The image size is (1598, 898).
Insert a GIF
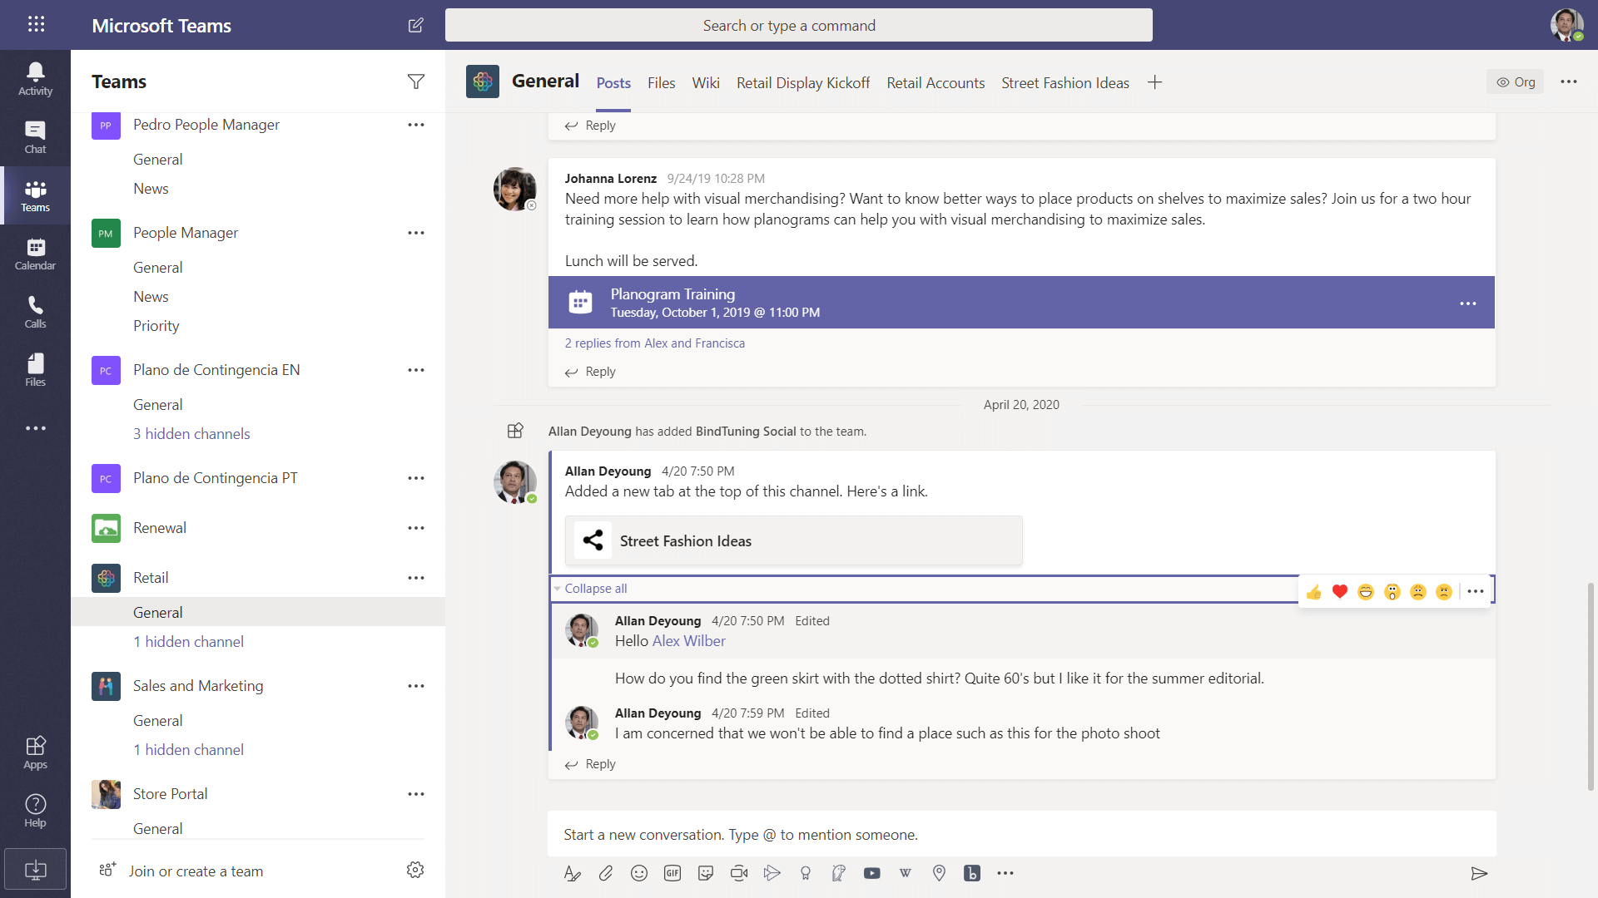pyautogui.click(x=672, y=873)
